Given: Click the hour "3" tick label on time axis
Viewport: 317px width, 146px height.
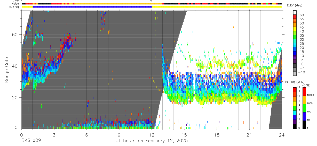Looking at the screenshot, I should click(54, 135).
